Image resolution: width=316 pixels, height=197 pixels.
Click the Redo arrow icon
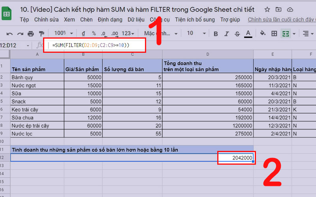pyautogui.click(x=20, y=33)
